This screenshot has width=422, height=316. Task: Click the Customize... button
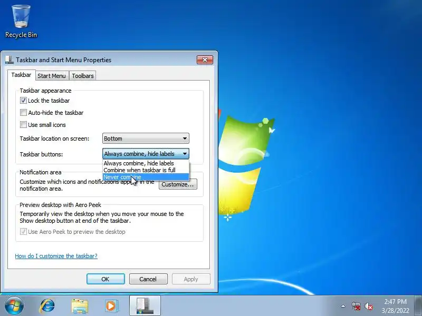click(178, 184)
